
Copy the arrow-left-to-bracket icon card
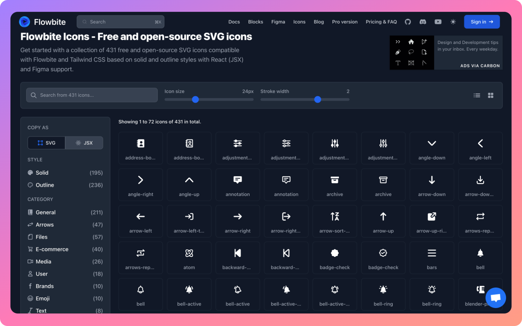[189, 221]
